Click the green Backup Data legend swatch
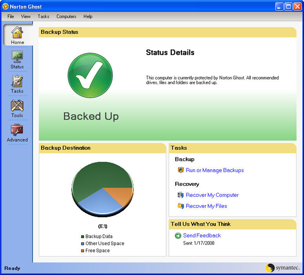 [x=83, y=236]
